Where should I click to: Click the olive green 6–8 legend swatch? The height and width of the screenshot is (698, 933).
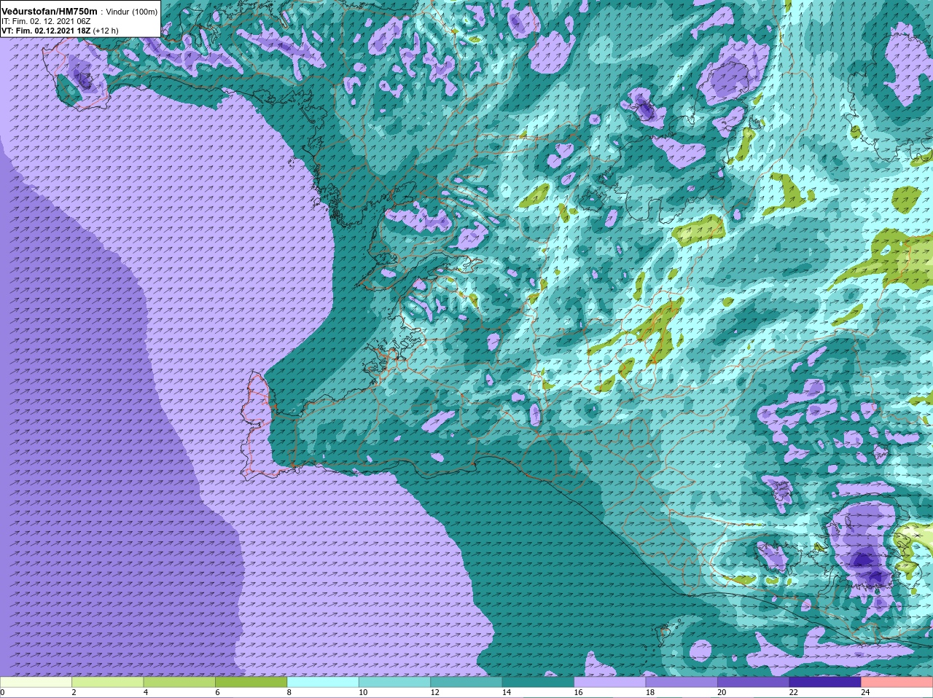click(251, 682)
